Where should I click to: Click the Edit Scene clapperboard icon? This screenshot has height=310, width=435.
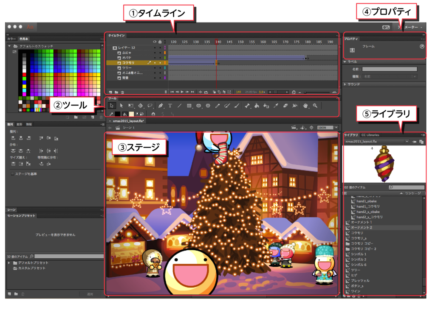pos(294,128)
